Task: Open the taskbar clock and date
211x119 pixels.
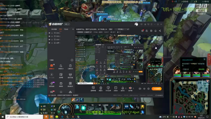Action: [201, 117]
